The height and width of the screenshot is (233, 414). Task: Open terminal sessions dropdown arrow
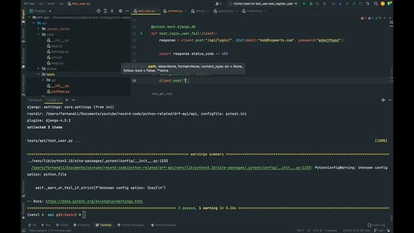point(73,100)
